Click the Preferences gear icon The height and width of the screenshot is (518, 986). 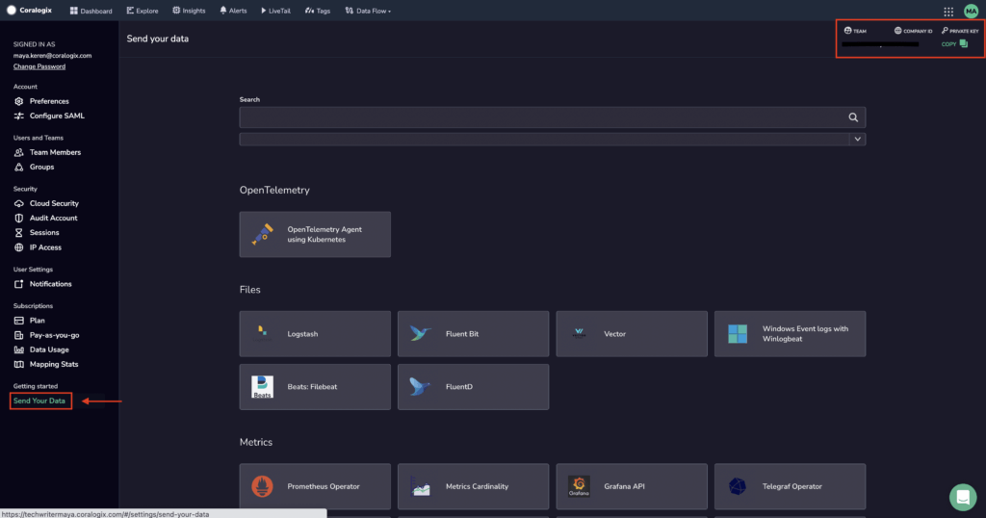tap(19, 101)
